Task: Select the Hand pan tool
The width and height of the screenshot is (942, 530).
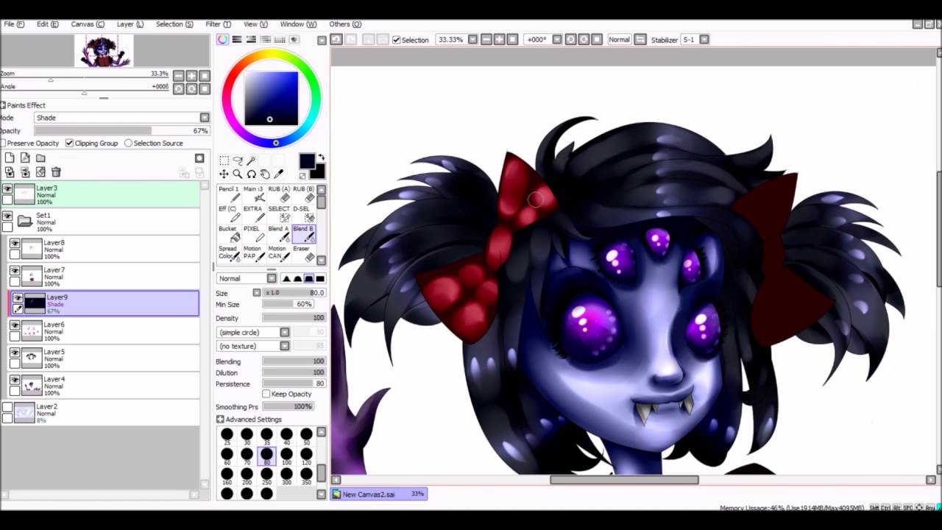Action: click(265, 174)
